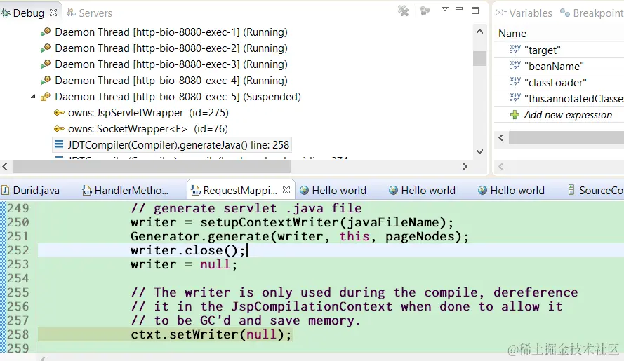The height and width of the screenshot is (361, 624).
Task: Click the Durid.java file icon
Action: tap(5, 191)
